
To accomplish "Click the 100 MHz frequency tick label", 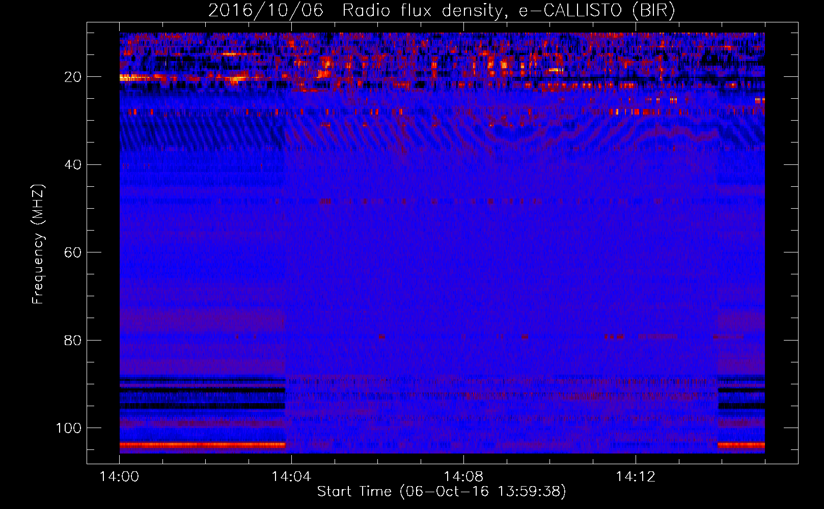I will click(69, 428).
